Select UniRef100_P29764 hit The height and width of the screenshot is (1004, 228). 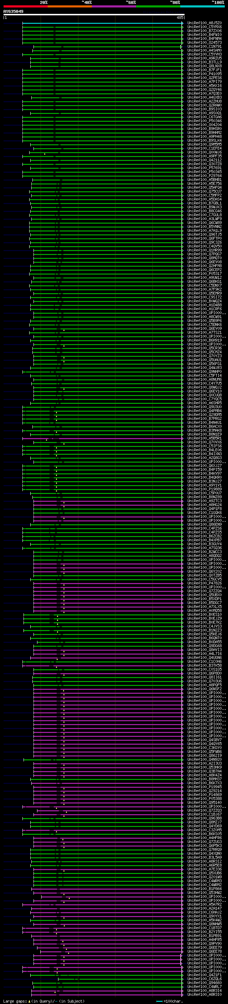(204, 176)
